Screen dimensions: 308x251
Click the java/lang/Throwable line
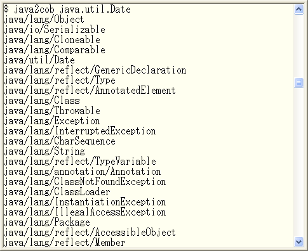coord(52,111)
